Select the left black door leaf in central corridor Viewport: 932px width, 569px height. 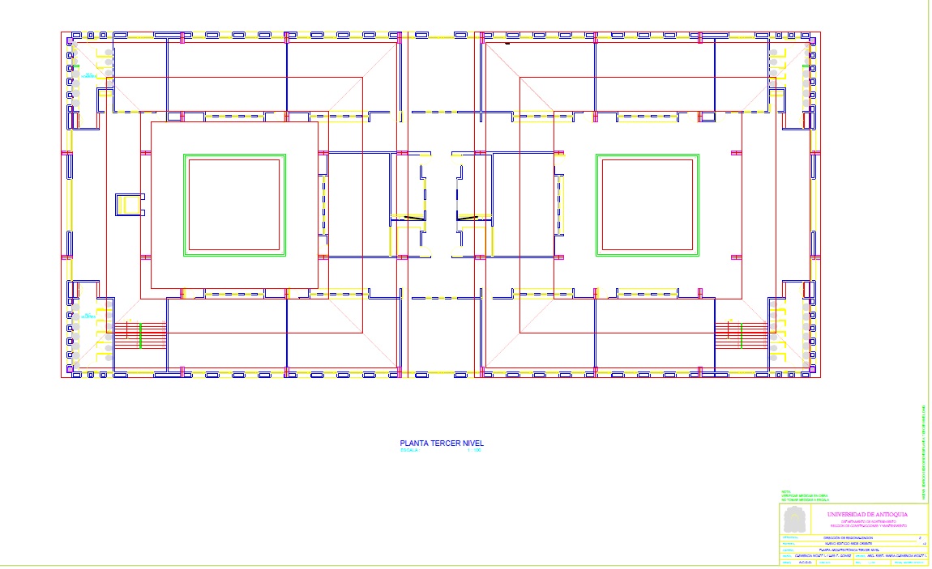pyautogui.click(x=414, y=218)
